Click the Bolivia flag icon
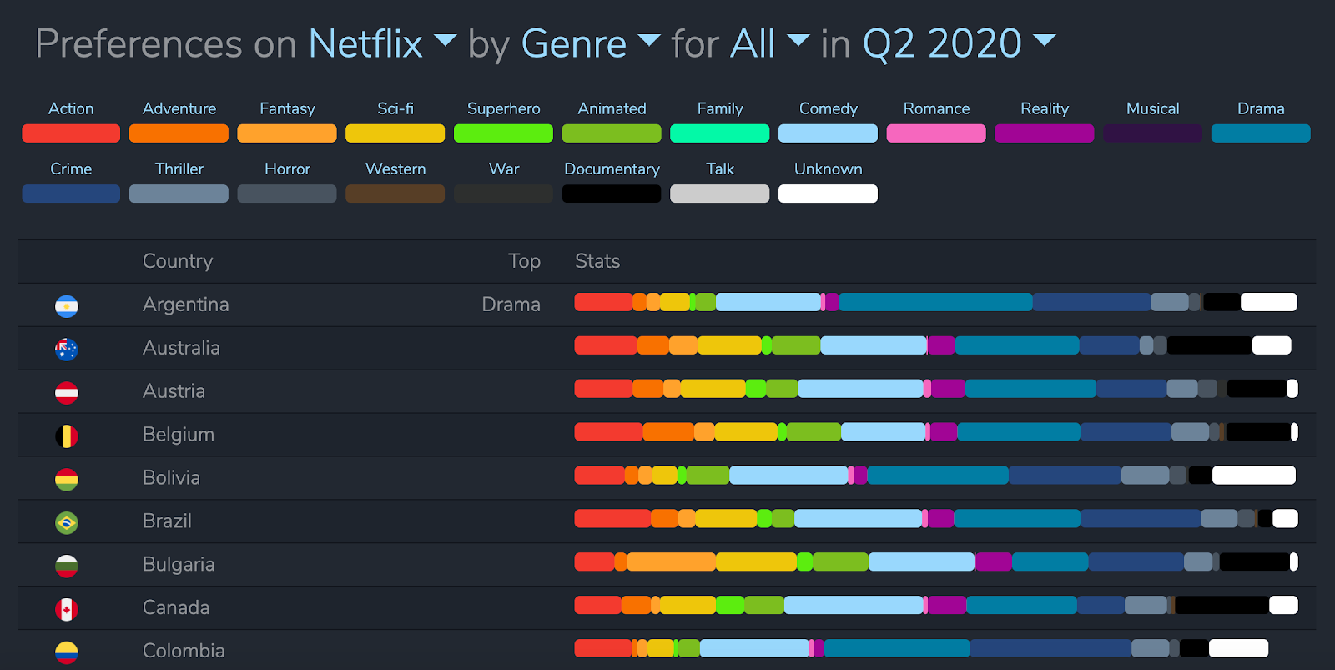The width and height of the screenshot is (1335, 670). [x=67, y=480]
